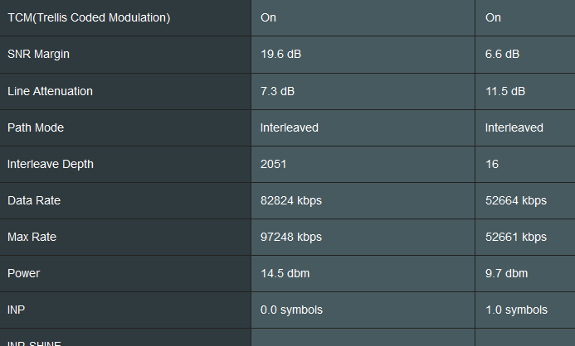Screen dimensions: 575x346
Task: Select the Data Rate label
Action: click(34, 200)
